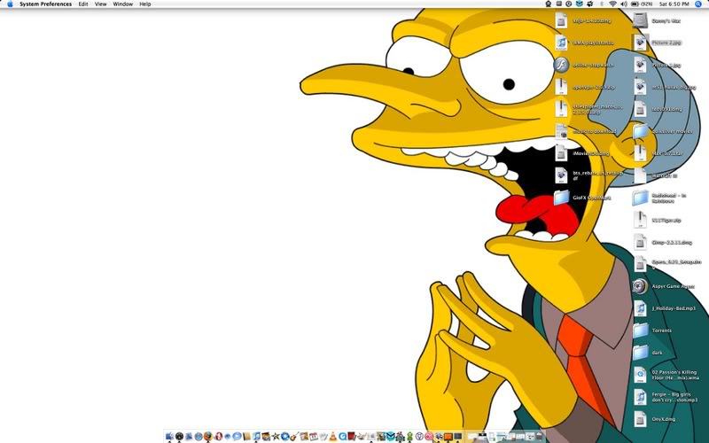Select the Torrents folder

pos(640,330)
